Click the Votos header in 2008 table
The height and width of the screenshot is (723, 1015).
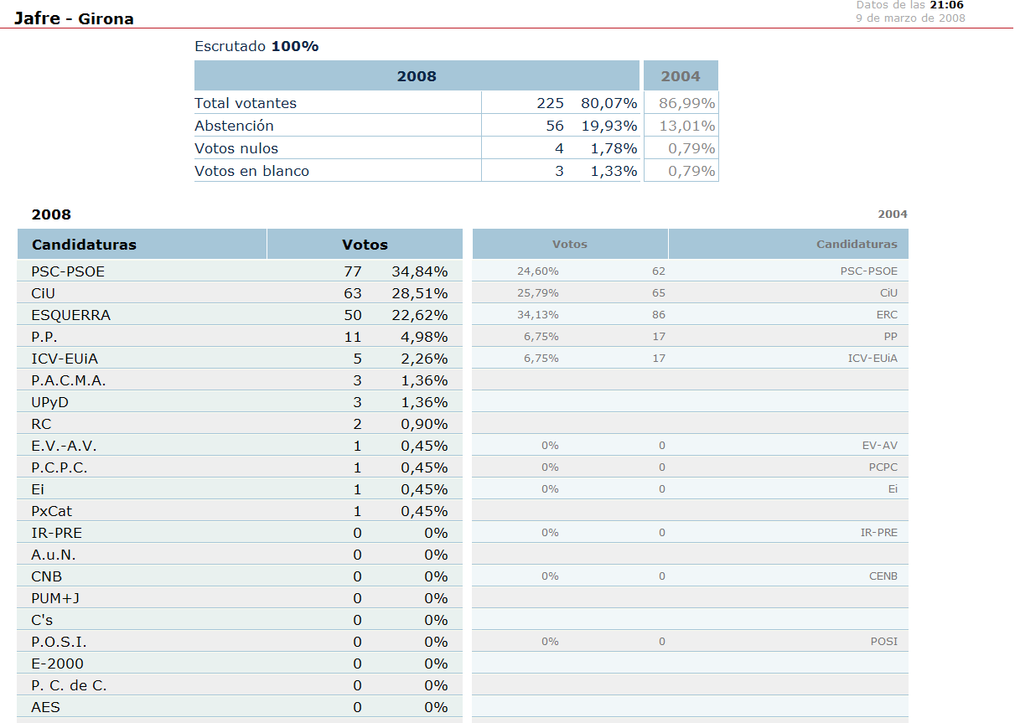pyautogui.click(x=365, y=245)
